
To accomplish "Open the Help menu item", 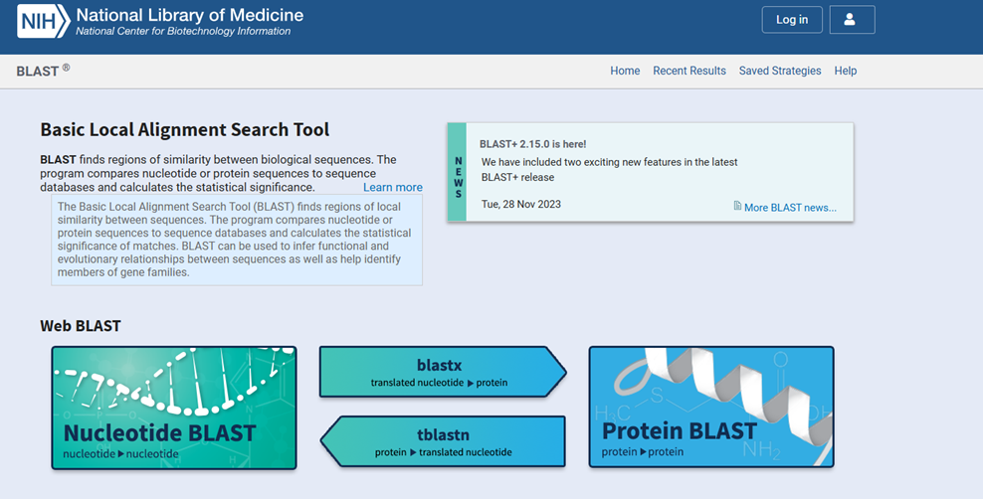I will point(845,71).
